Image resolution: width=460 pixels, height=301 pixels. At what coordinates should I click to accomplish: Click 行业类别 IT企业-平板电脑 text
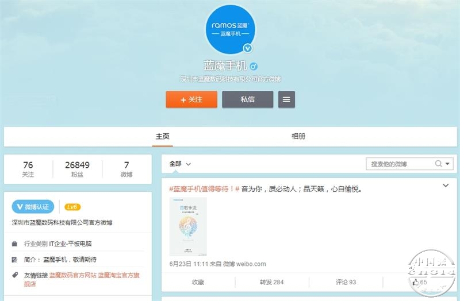[58, 244]
